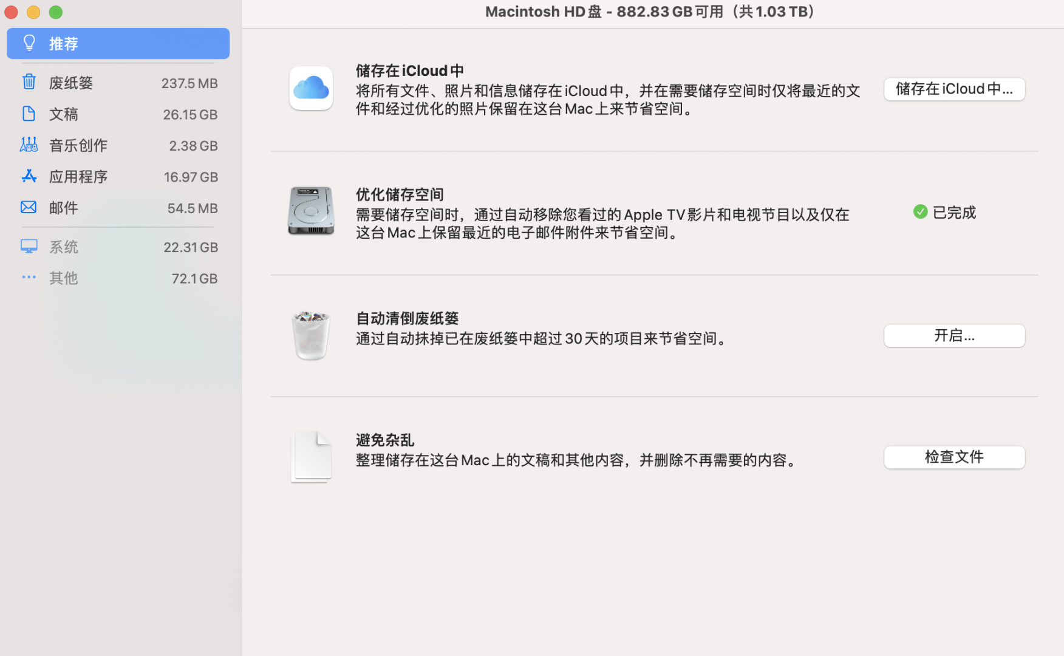Open 音乐创作 category in sidebar
The width and height of the screenshot is (1064, 656).
(118, 145)
